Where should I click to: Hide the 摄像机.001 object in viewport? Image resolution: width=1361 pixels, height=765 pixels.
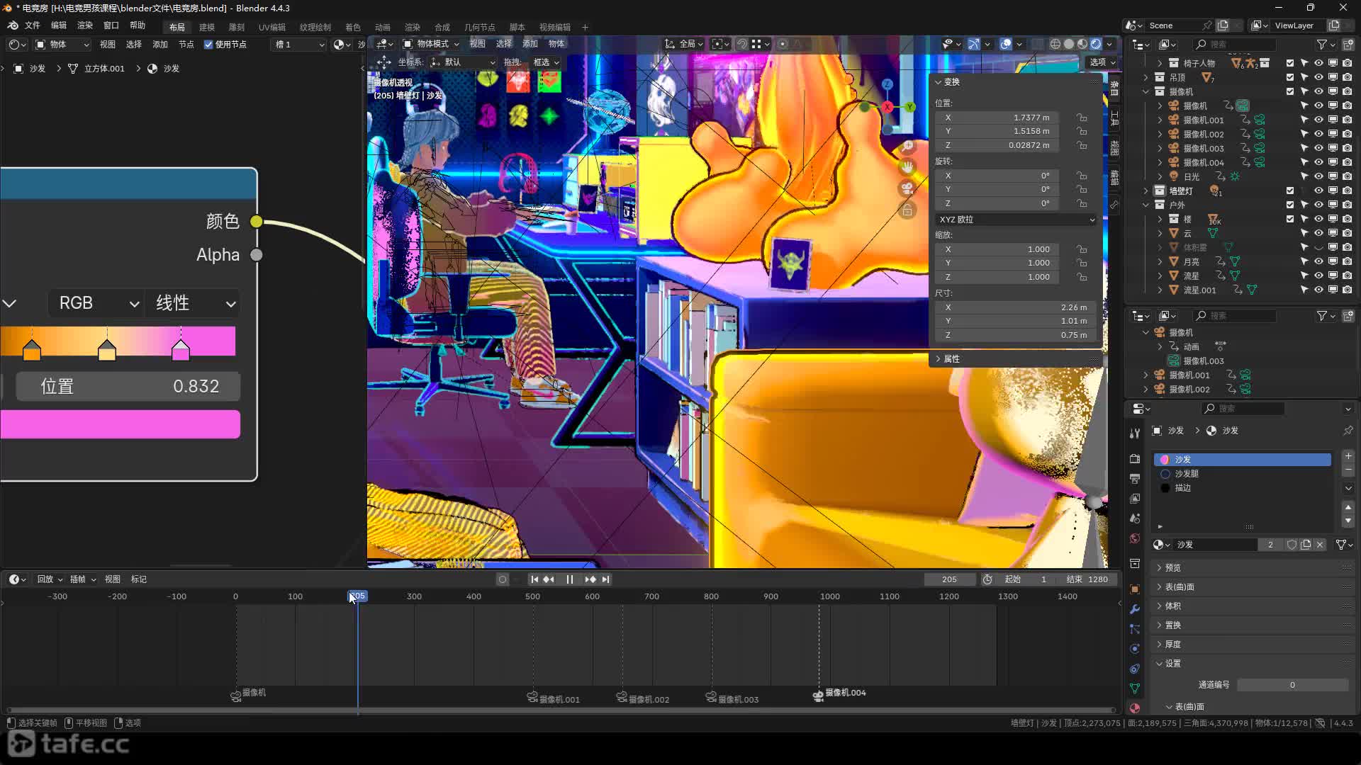pyautogui.click(x=1318, y=120)
